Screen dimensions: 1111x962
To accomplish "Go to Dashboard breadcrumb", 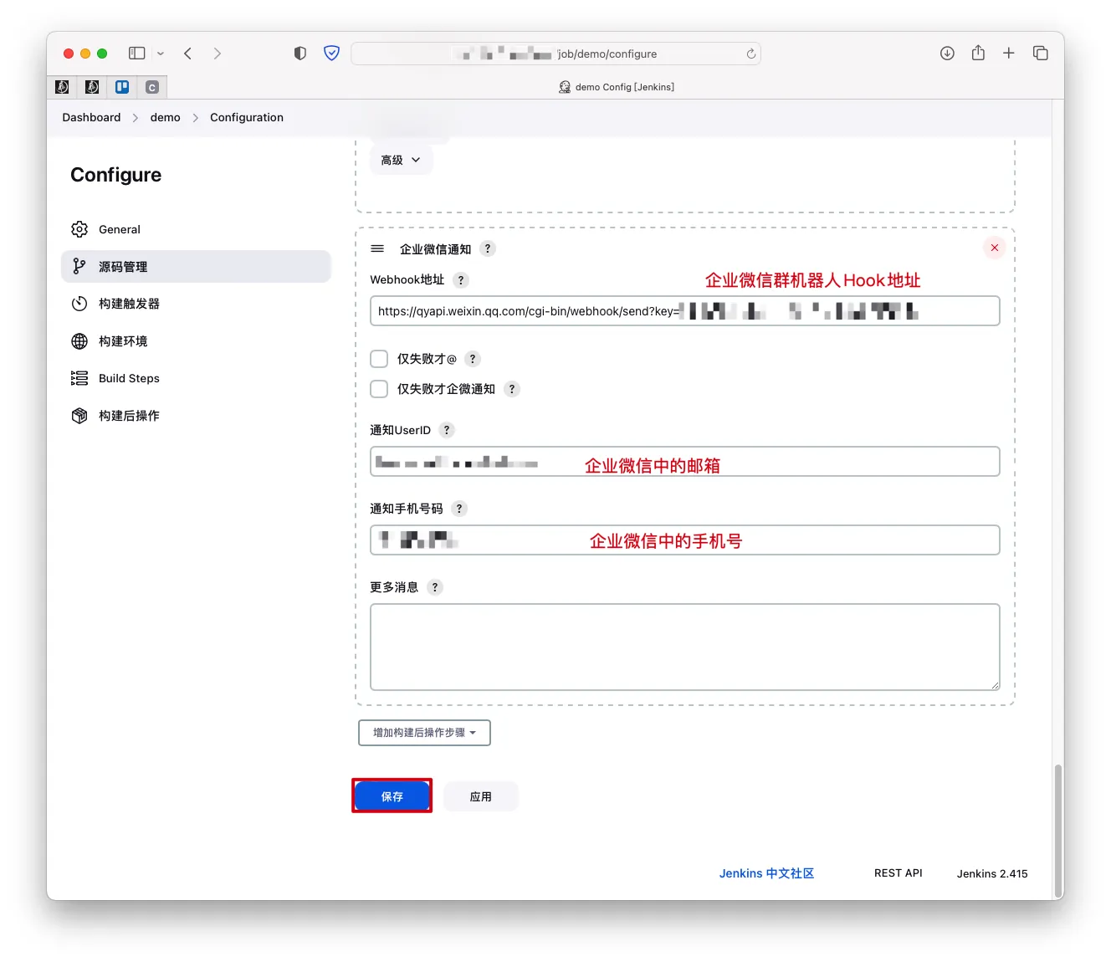I will point(91,118).
